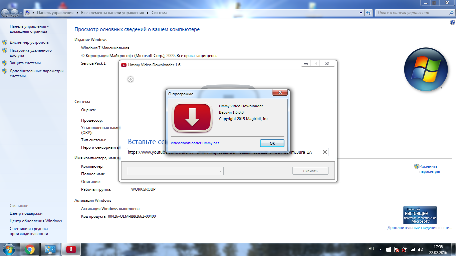Open Счетчики и средства производительности link

[29, 231]
